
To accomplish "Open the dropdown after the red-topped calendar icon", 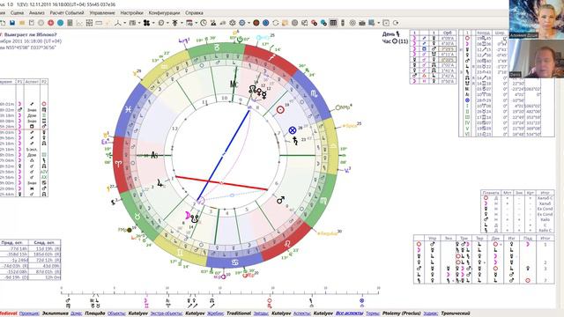I will (196, 23).
